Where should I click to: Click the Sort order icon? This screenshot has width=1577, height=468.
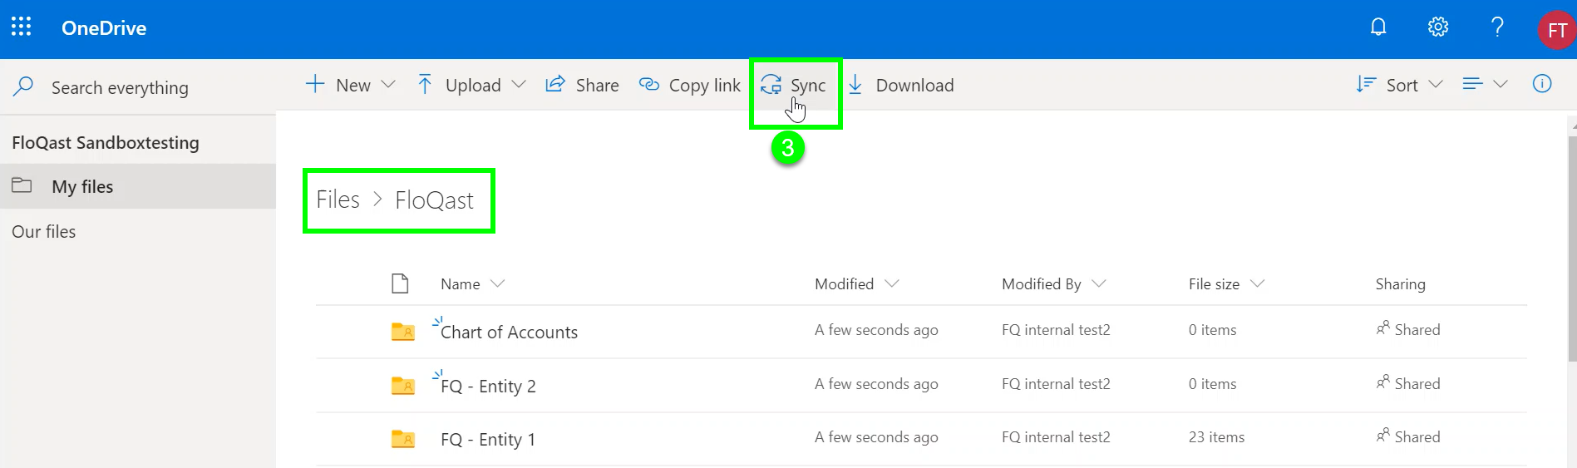(x=1366, y=84)
